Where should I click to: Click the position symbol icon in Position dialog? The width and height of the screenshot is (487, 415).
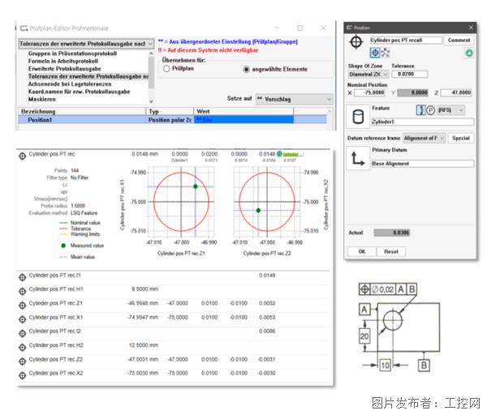point(356,42)
